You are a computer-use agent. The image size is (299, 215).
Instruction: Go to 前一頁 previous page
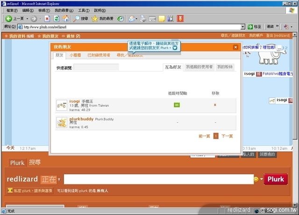tap(204, 136)
